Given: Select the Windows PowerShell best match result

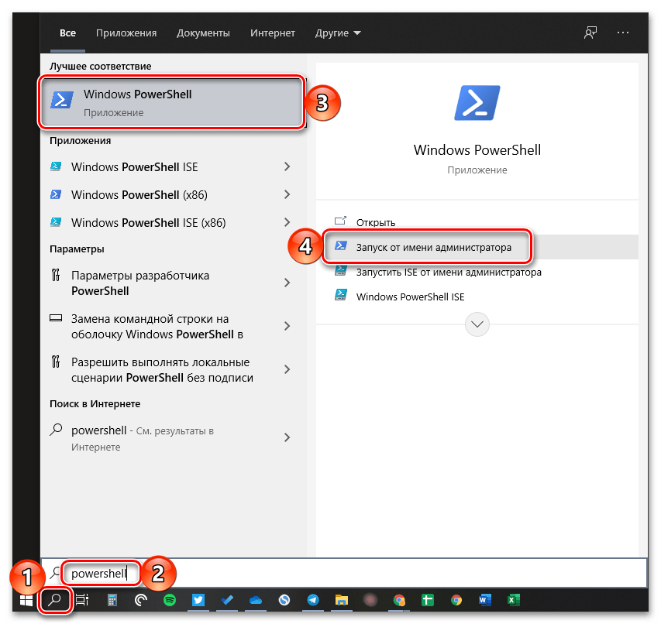Looking at the screenshot, I should [x=170, y=102].
